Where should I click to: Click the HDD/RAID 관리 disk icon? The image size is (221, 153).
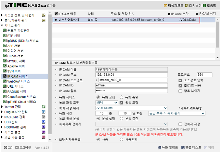coord(44,127)
